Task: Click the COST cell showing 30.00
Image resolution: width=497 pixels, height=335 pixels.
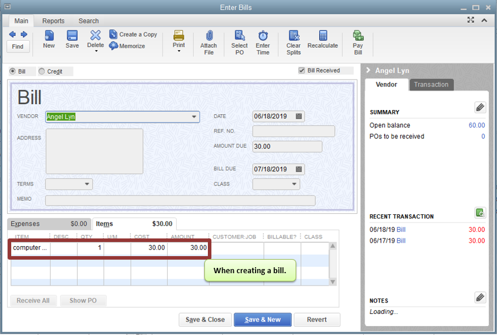Action: tap(149, 248)
